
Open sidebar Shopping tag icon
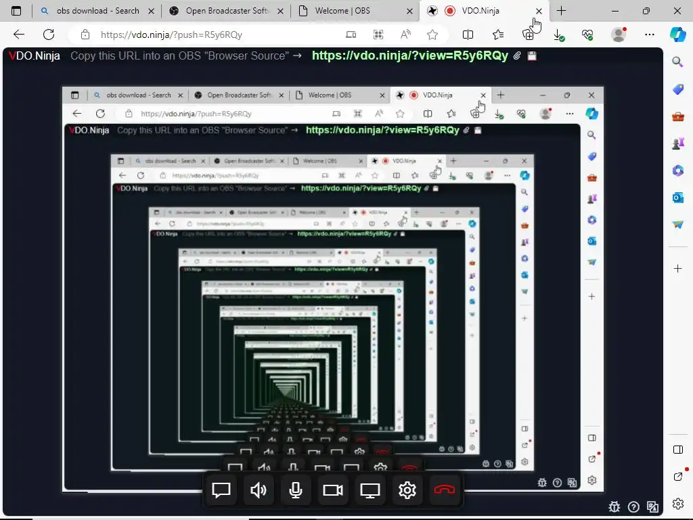(677, 89)
